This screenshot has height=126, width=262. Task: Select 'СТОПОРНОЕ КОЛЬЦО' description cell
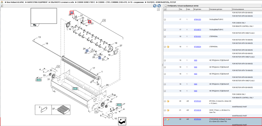click(220, 120)
